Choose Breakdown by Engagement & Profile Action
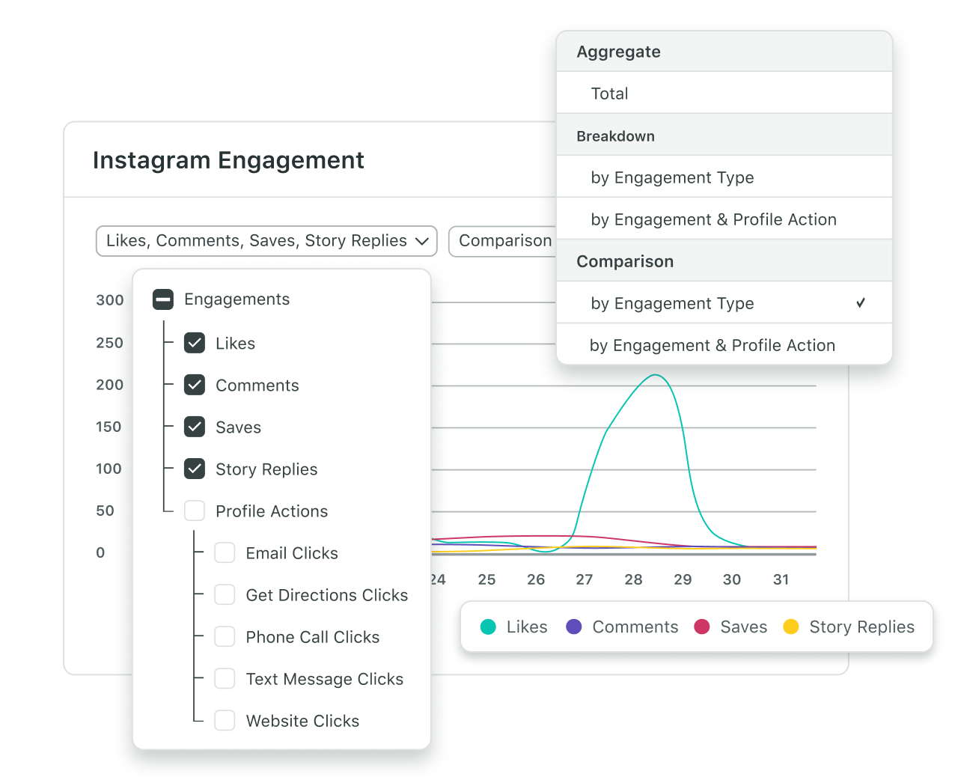This screenshot has width=958, height=780. (724, 219)
